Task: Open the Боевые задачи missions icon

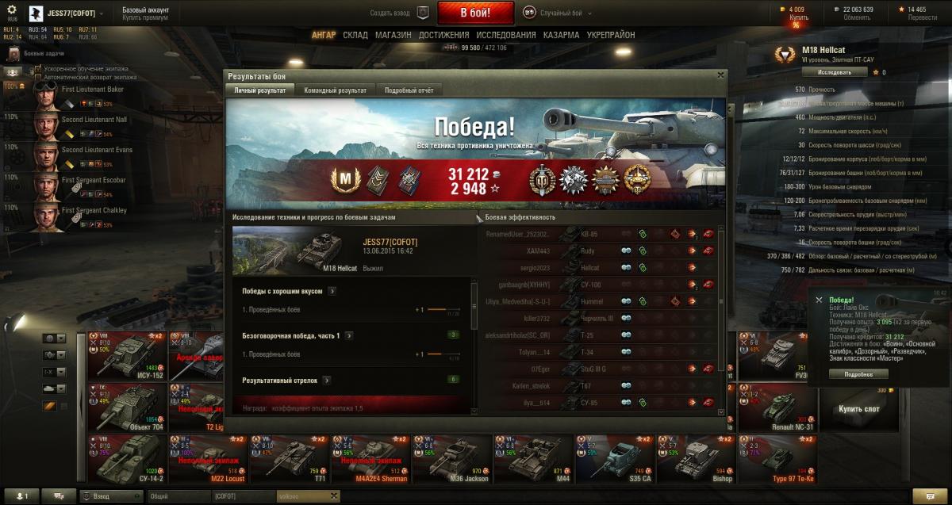Action: point(13,53)
